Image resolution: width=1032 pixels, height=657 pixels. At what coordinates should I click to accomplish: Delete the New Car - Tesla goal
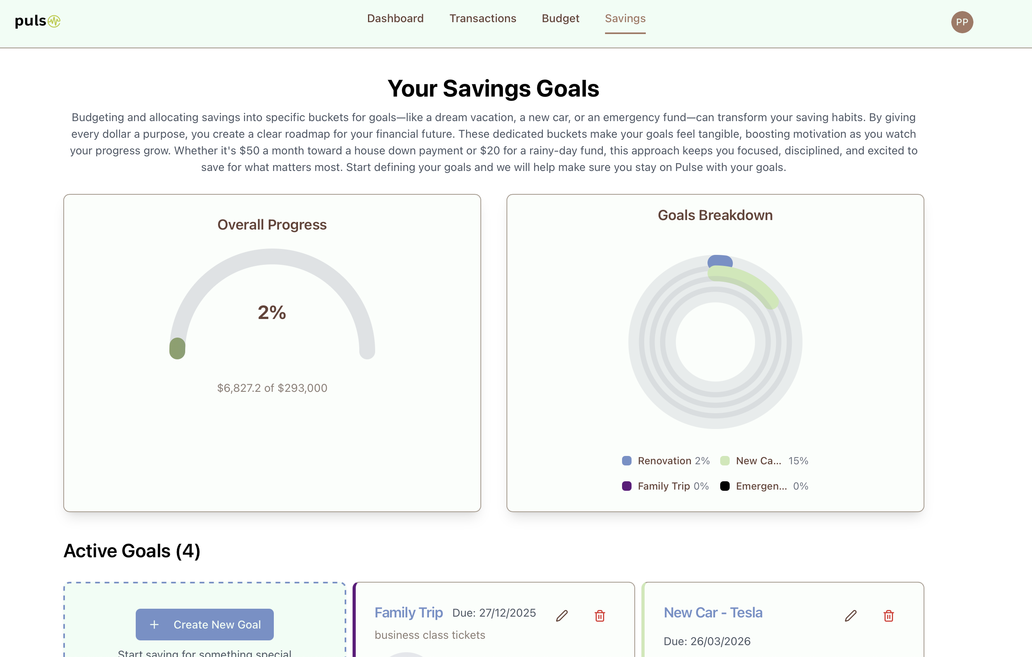pyautogui.click(x=888, y=616)
